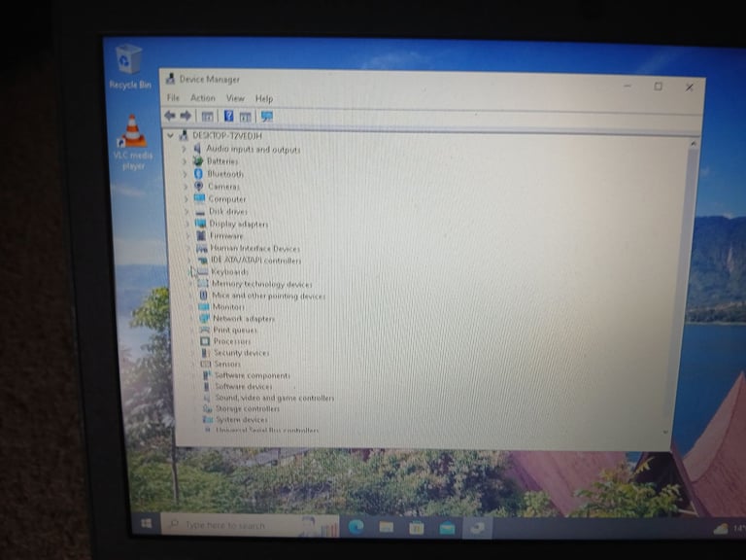Select the Audio inputs and outputs icon

tap(197, 149)
